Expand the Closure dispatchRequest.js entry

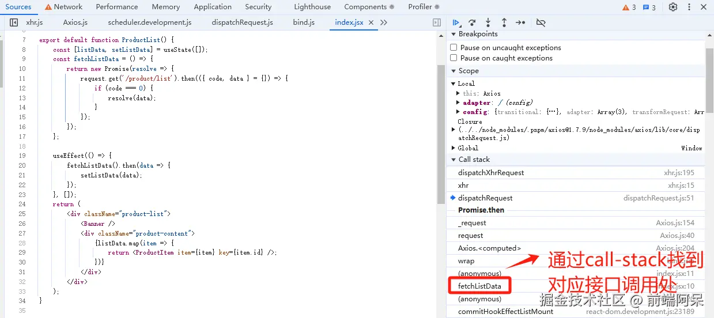[x=454, y=130]
